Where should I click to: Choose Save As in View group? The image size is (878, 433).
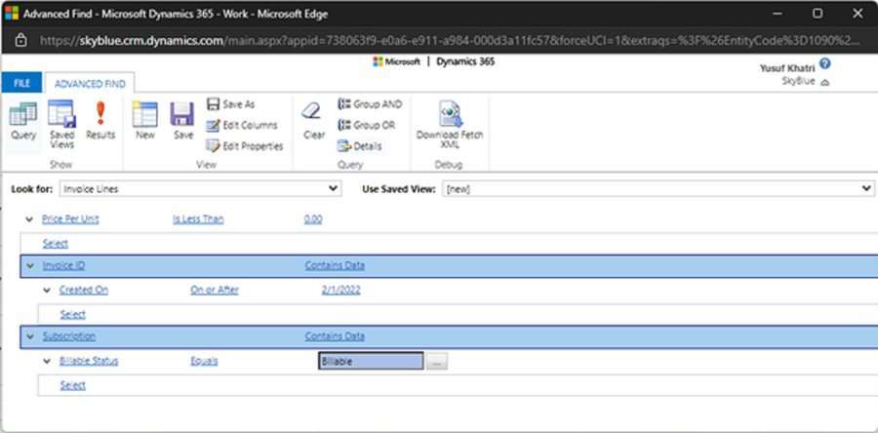coord(230,104)
